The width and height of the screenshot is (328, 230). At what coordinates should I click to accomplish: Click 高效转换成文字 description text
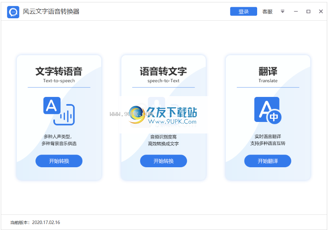click(x=163, y=143)
